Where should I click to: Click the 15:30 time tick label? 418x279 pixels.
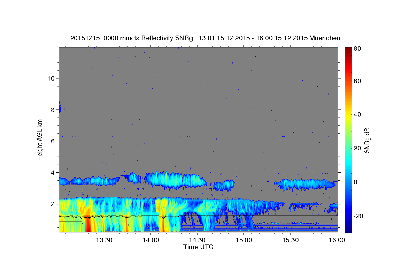pos(291,240)
